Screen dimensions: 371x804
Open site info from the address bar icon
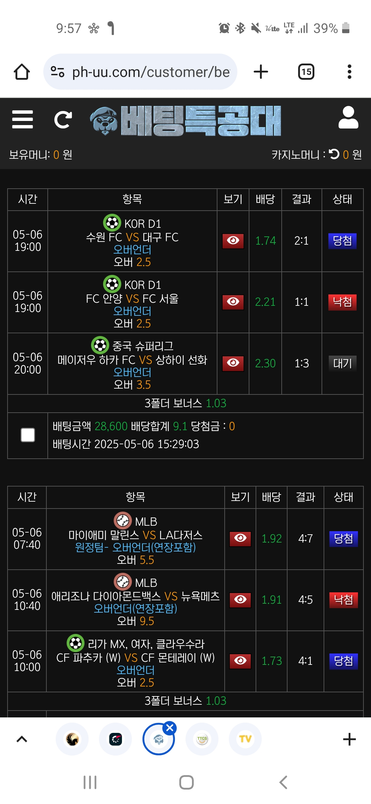point(57,72)
